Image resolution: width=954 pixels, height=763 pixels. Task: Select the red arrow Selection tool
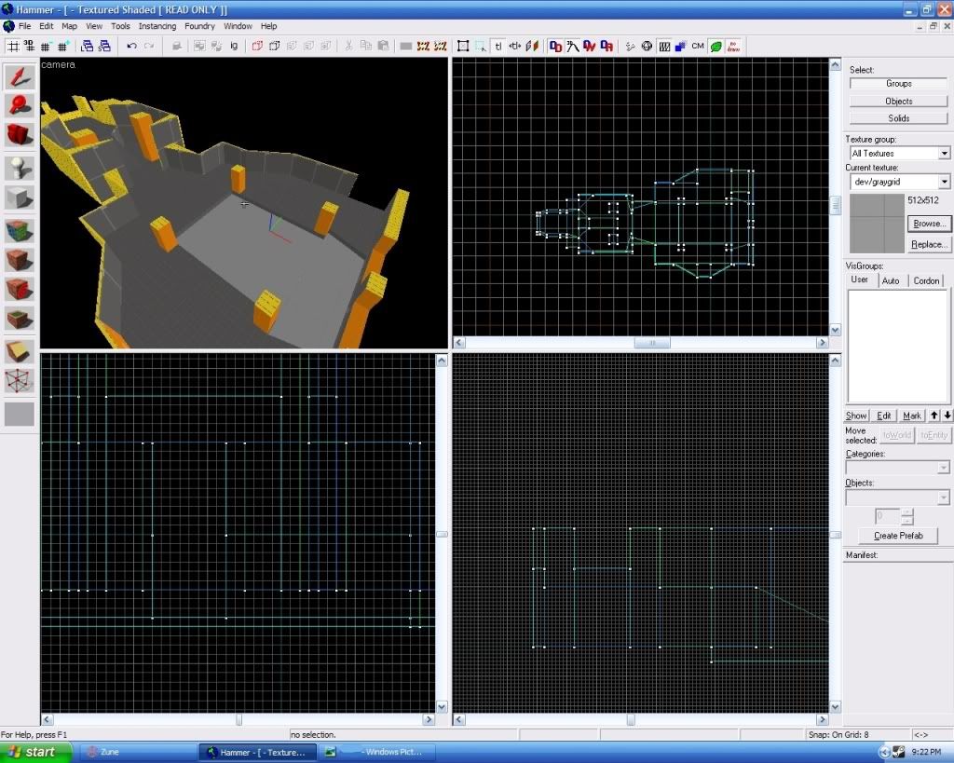point(20,77)
